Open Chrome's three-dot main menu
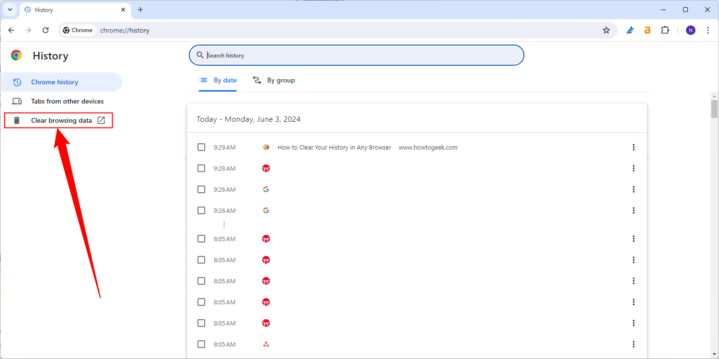The height and width of the screenshot is (359, 719). tap(708, 30)
